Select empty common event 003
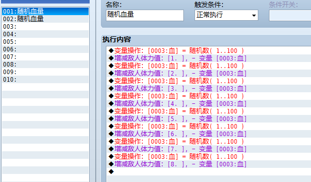Screen dimensions: 311x182 (45, 26)
